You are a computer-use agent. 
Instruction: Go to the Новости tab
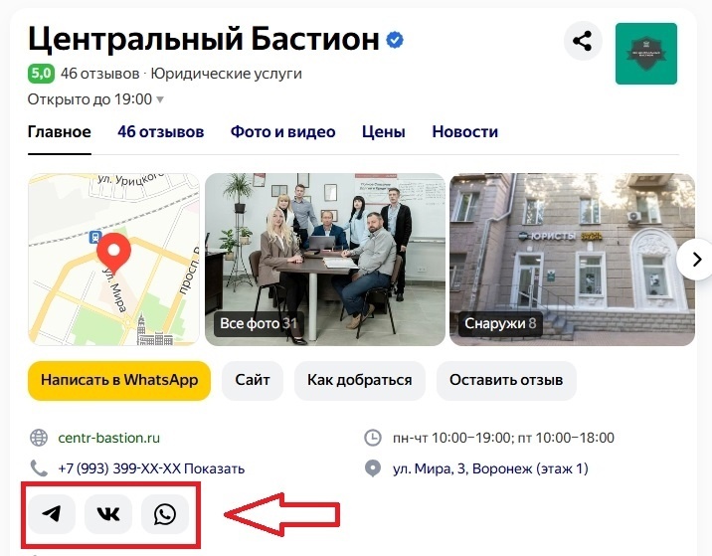[x=465, y=131]
